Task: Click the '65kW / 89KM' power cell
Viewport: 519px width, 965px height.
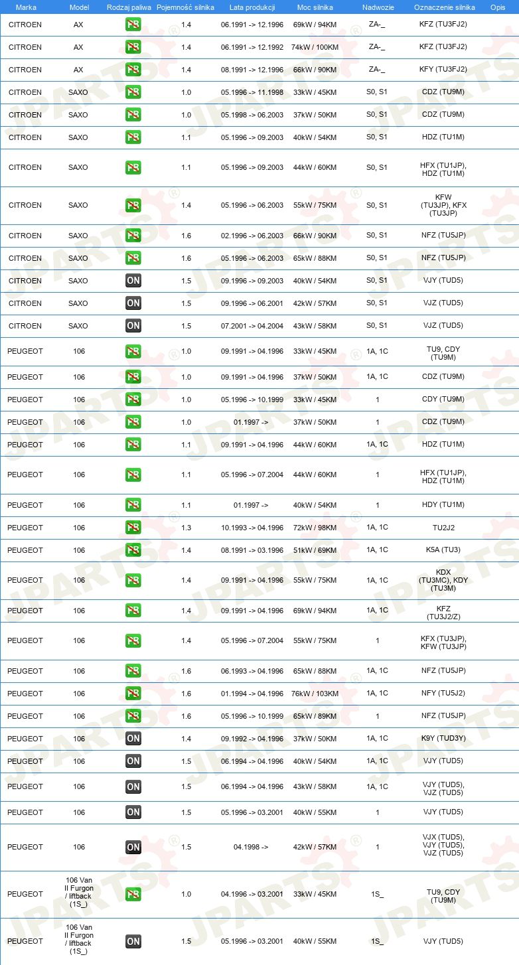Action: coord(315,717)
